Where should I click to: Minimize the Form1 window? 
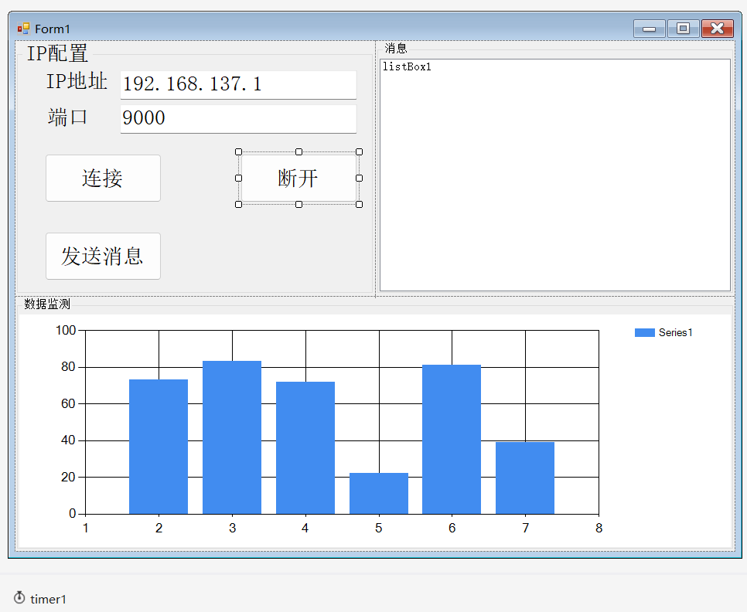click(x=649, y=29)
